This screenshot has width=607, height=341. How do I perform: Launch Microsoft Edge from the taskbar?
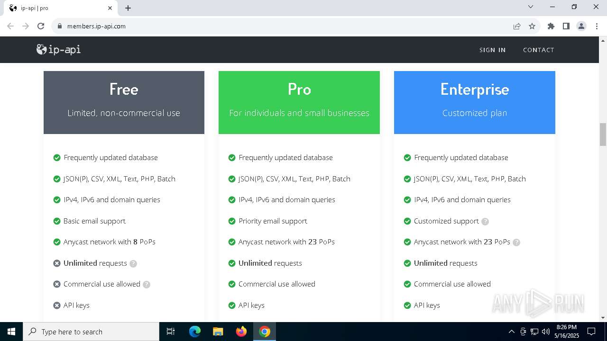(195, 332)
